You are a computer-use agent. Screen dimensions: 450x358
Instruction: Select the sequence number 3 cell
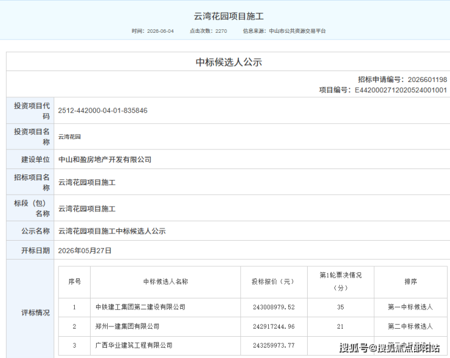(74, 346)
